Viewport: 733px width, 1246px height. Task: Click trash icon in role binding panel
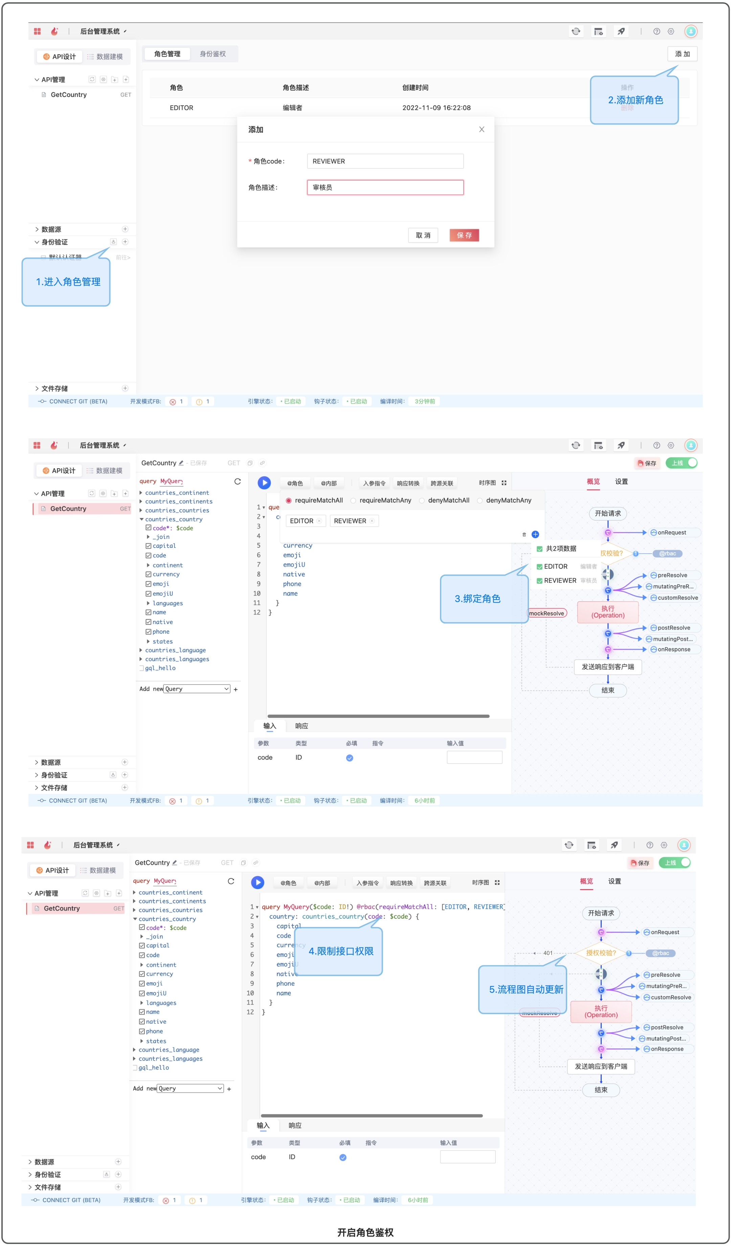[524, 535]
